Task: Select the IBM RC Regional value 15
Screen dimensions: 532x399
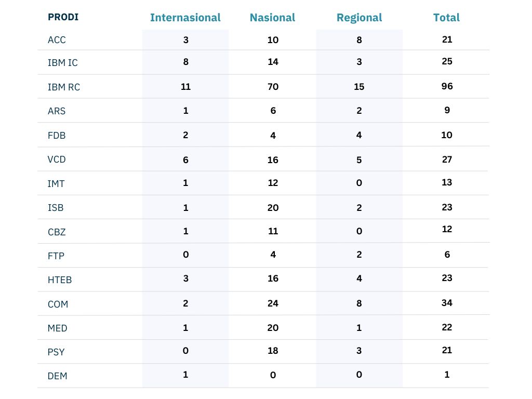Action: tap(359, 87)
